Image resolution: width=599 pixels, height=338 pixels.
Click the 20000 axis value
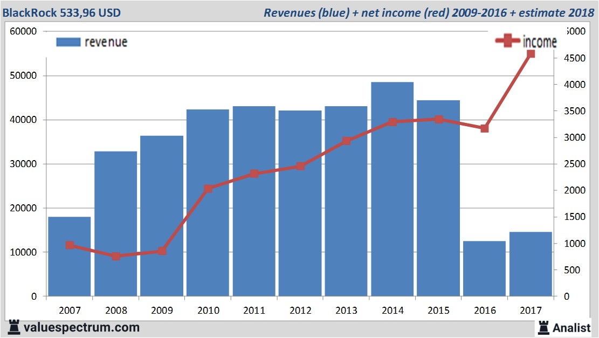click(x=23, y=208)
